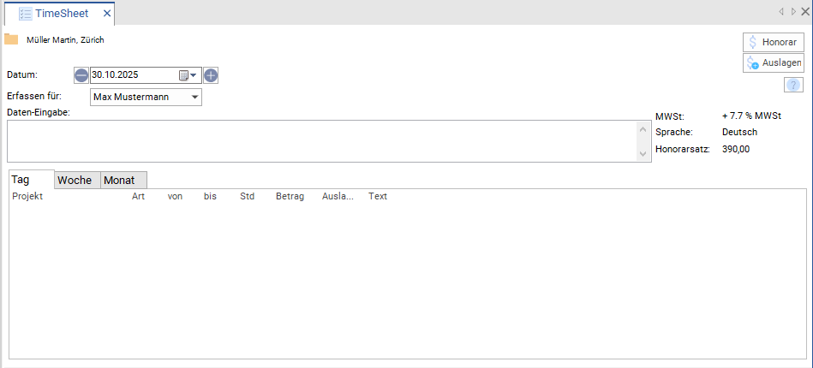Screen dimensions: 813x368
Task: Close the TimeSheet tab
Action: click(x=107, y=14)
